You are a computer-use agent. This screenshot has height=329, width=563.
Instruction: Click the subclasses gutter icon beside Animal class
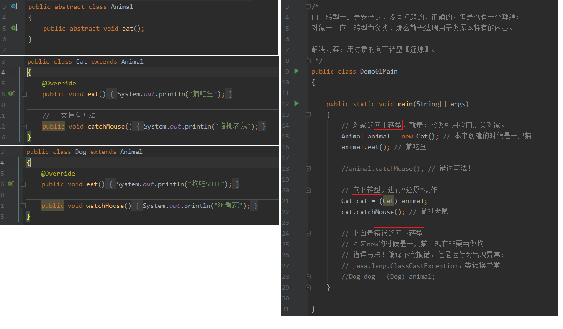[14, 7]
